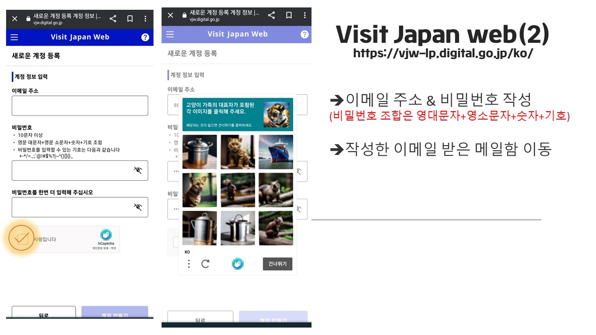Viewport: 596px width, 335px height.
Task: Select the top-middle tiger cub captcha image
Action: pyautogui.click(x=238, y=152)
